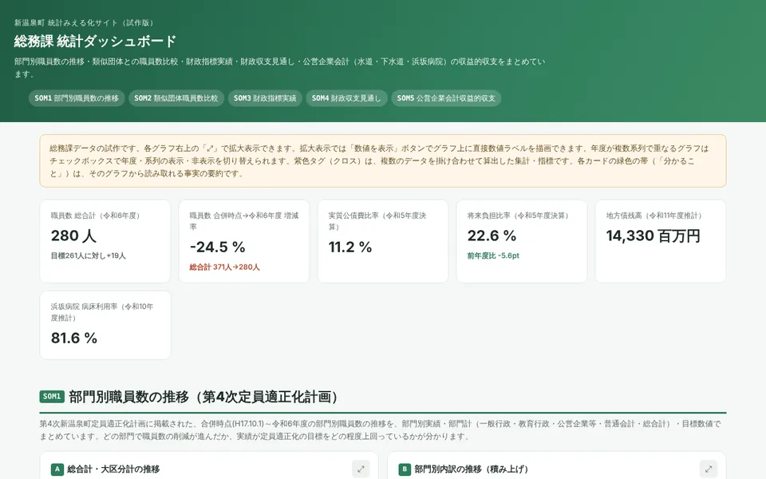Click the 総務課 統計ダッシュボード title
The image size is (766, 479).
click(95, 41)
